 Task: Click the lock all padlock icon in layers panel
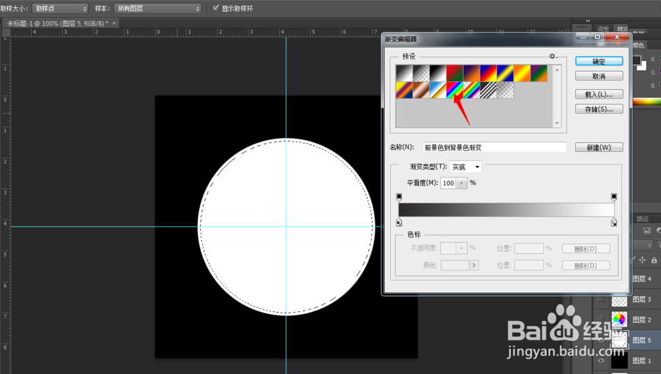pos(654,260)
